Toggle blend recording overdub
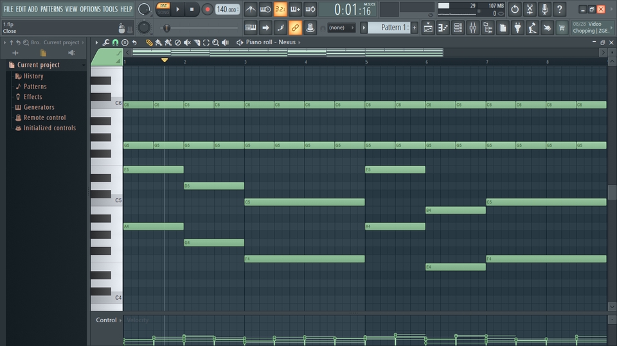Image resolution: width=617 pixels, height=346 pixels. 295,9
